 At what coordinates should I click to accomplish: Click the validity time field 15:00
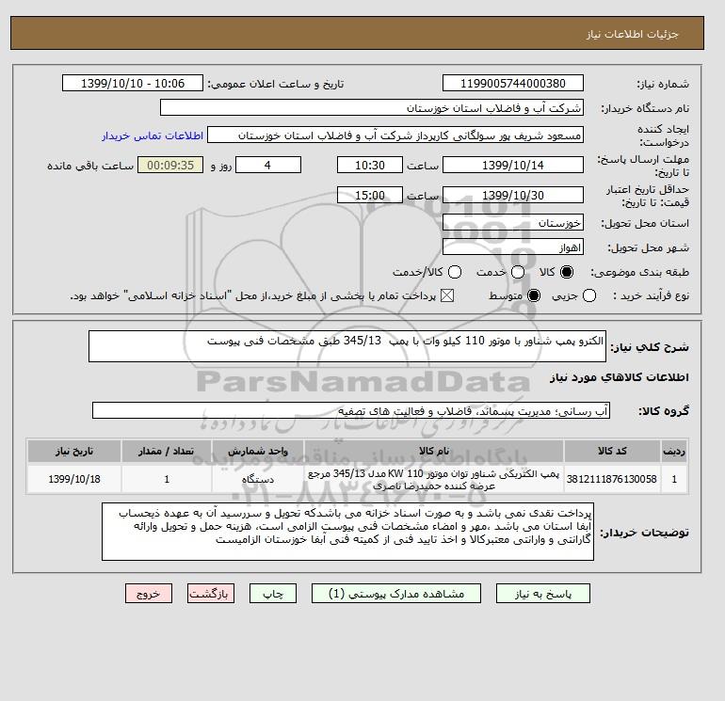pyautogui.click(x=370, y=195)
